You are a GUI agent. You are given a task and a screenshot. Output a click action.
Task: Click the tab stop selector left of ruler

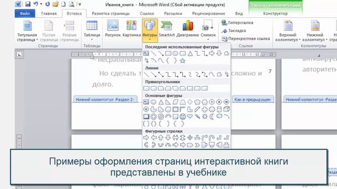pyautogui.click(x=19, y=55)
